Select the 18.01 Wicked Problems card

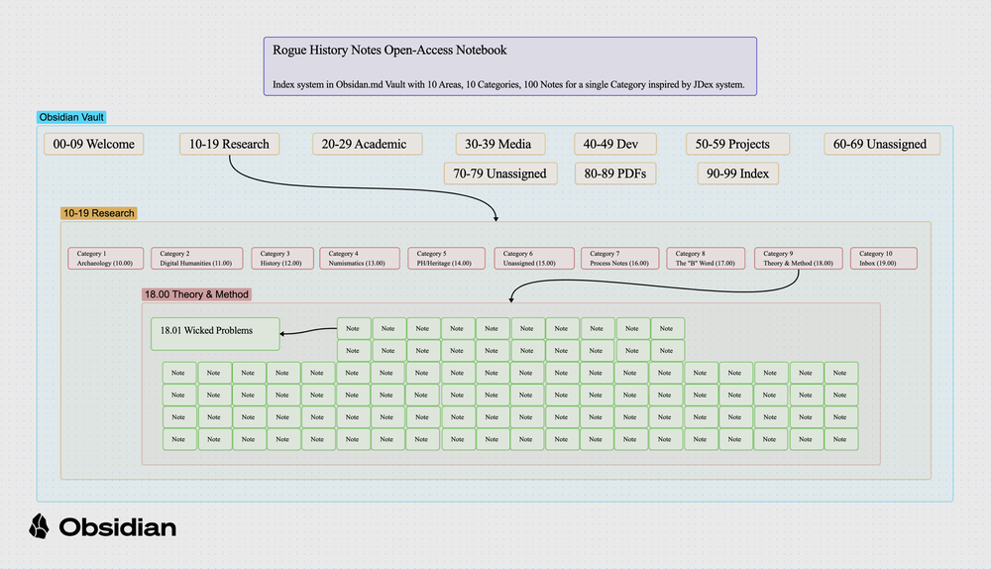(215, 334)
